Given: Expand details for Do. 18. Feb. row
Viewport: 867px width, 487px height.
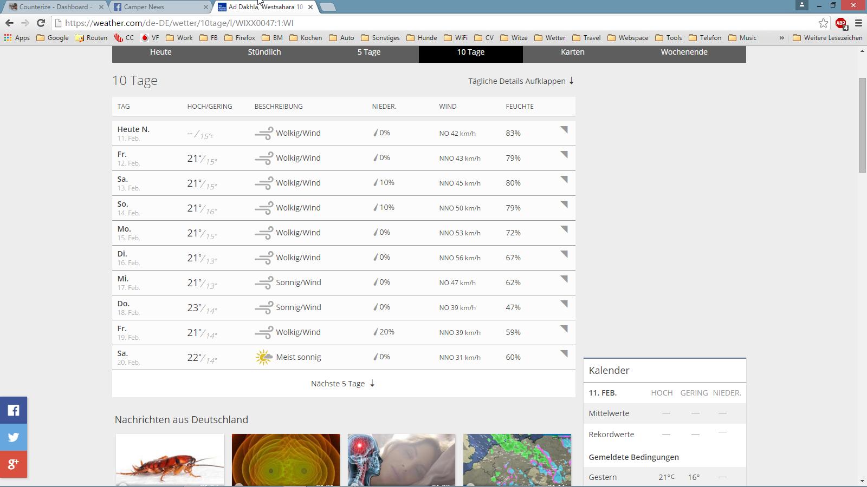Looking at the screenshot, I should (x=564, y=304).
